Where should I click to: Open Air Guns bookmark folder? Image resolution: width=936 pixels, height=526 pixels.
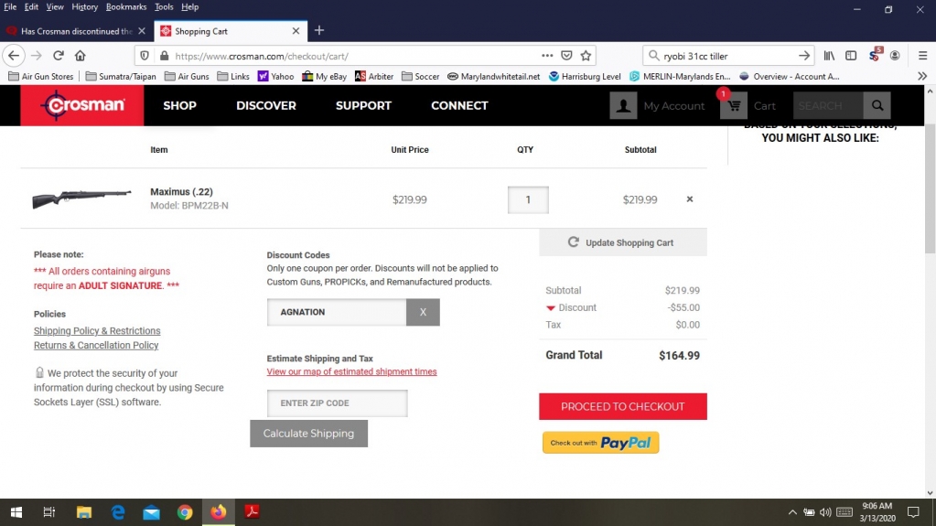pos(187,77)
